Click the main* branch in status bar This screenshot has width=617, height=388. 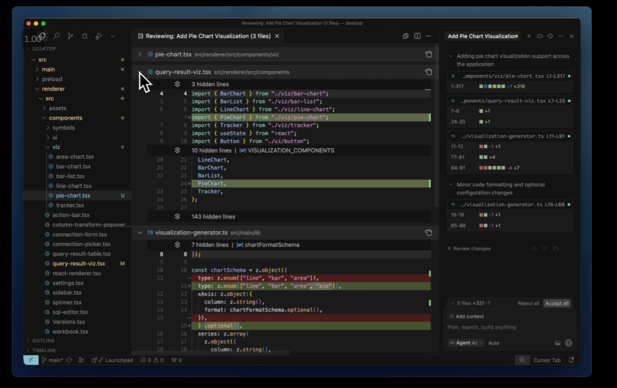point(53,360)
